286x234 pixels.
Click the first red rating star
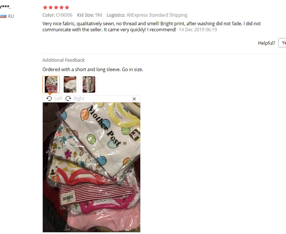45,8
